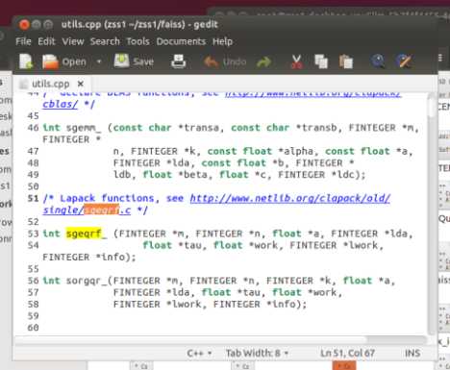450x370 pixels.
Task: Click sorgqr_ on line 56
Action: (x=87, y=281)
